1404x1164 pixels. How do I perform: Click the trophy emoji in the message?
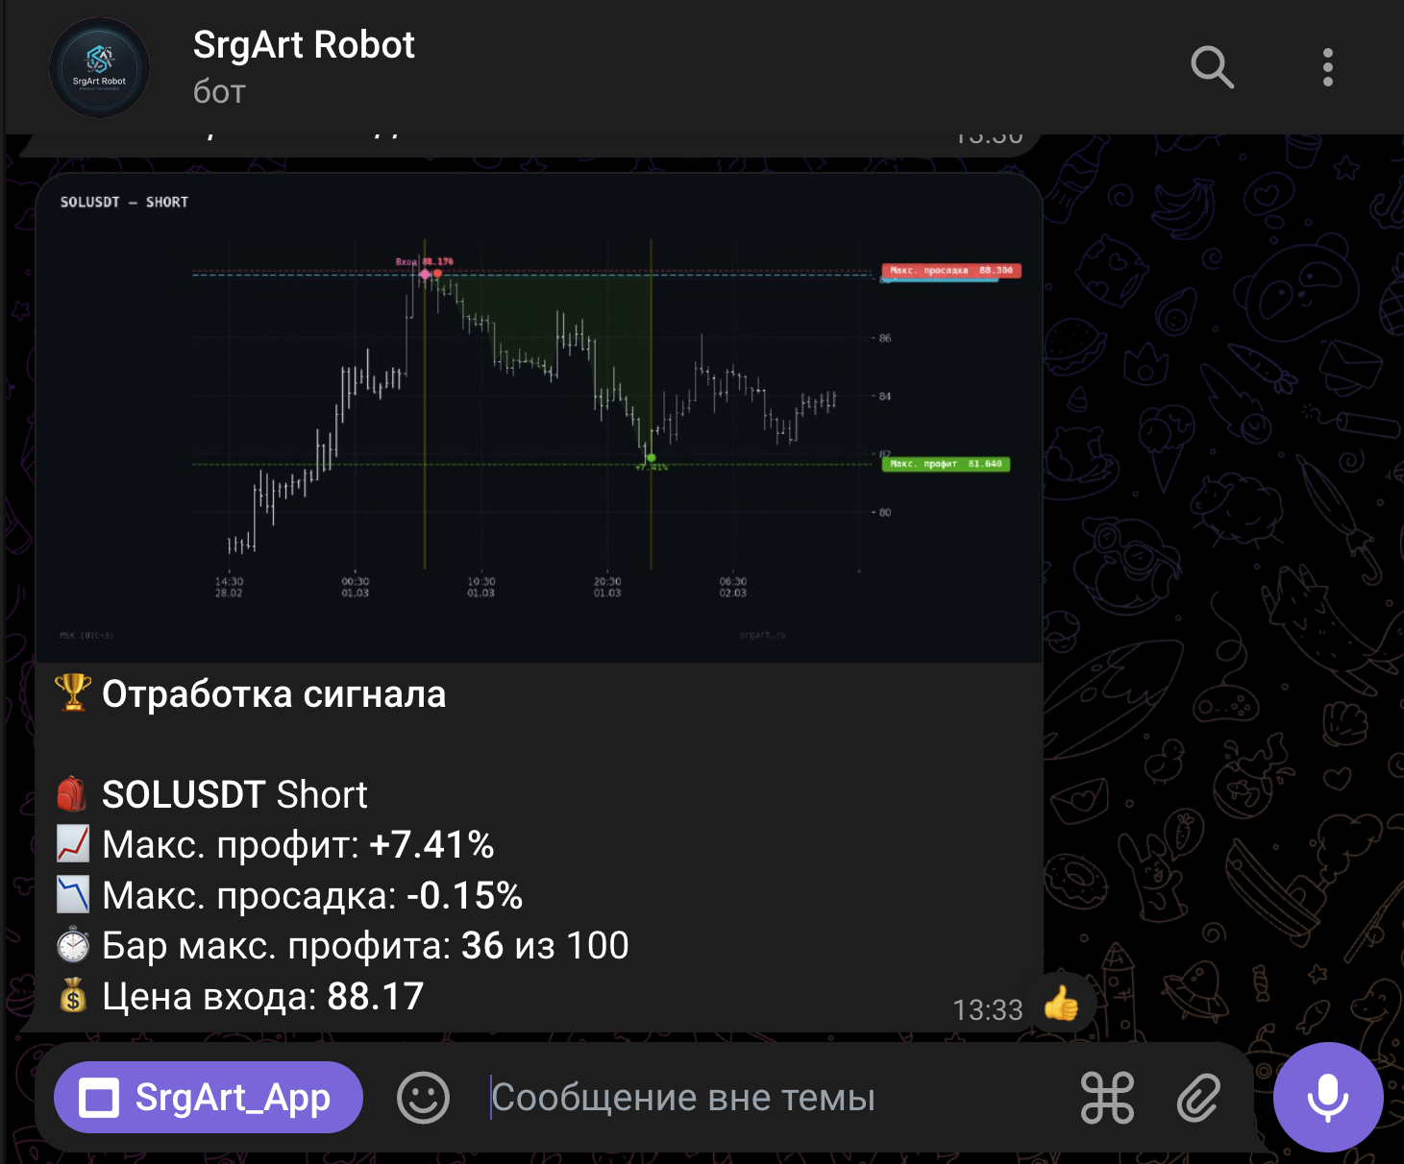[x=73, y=692]
